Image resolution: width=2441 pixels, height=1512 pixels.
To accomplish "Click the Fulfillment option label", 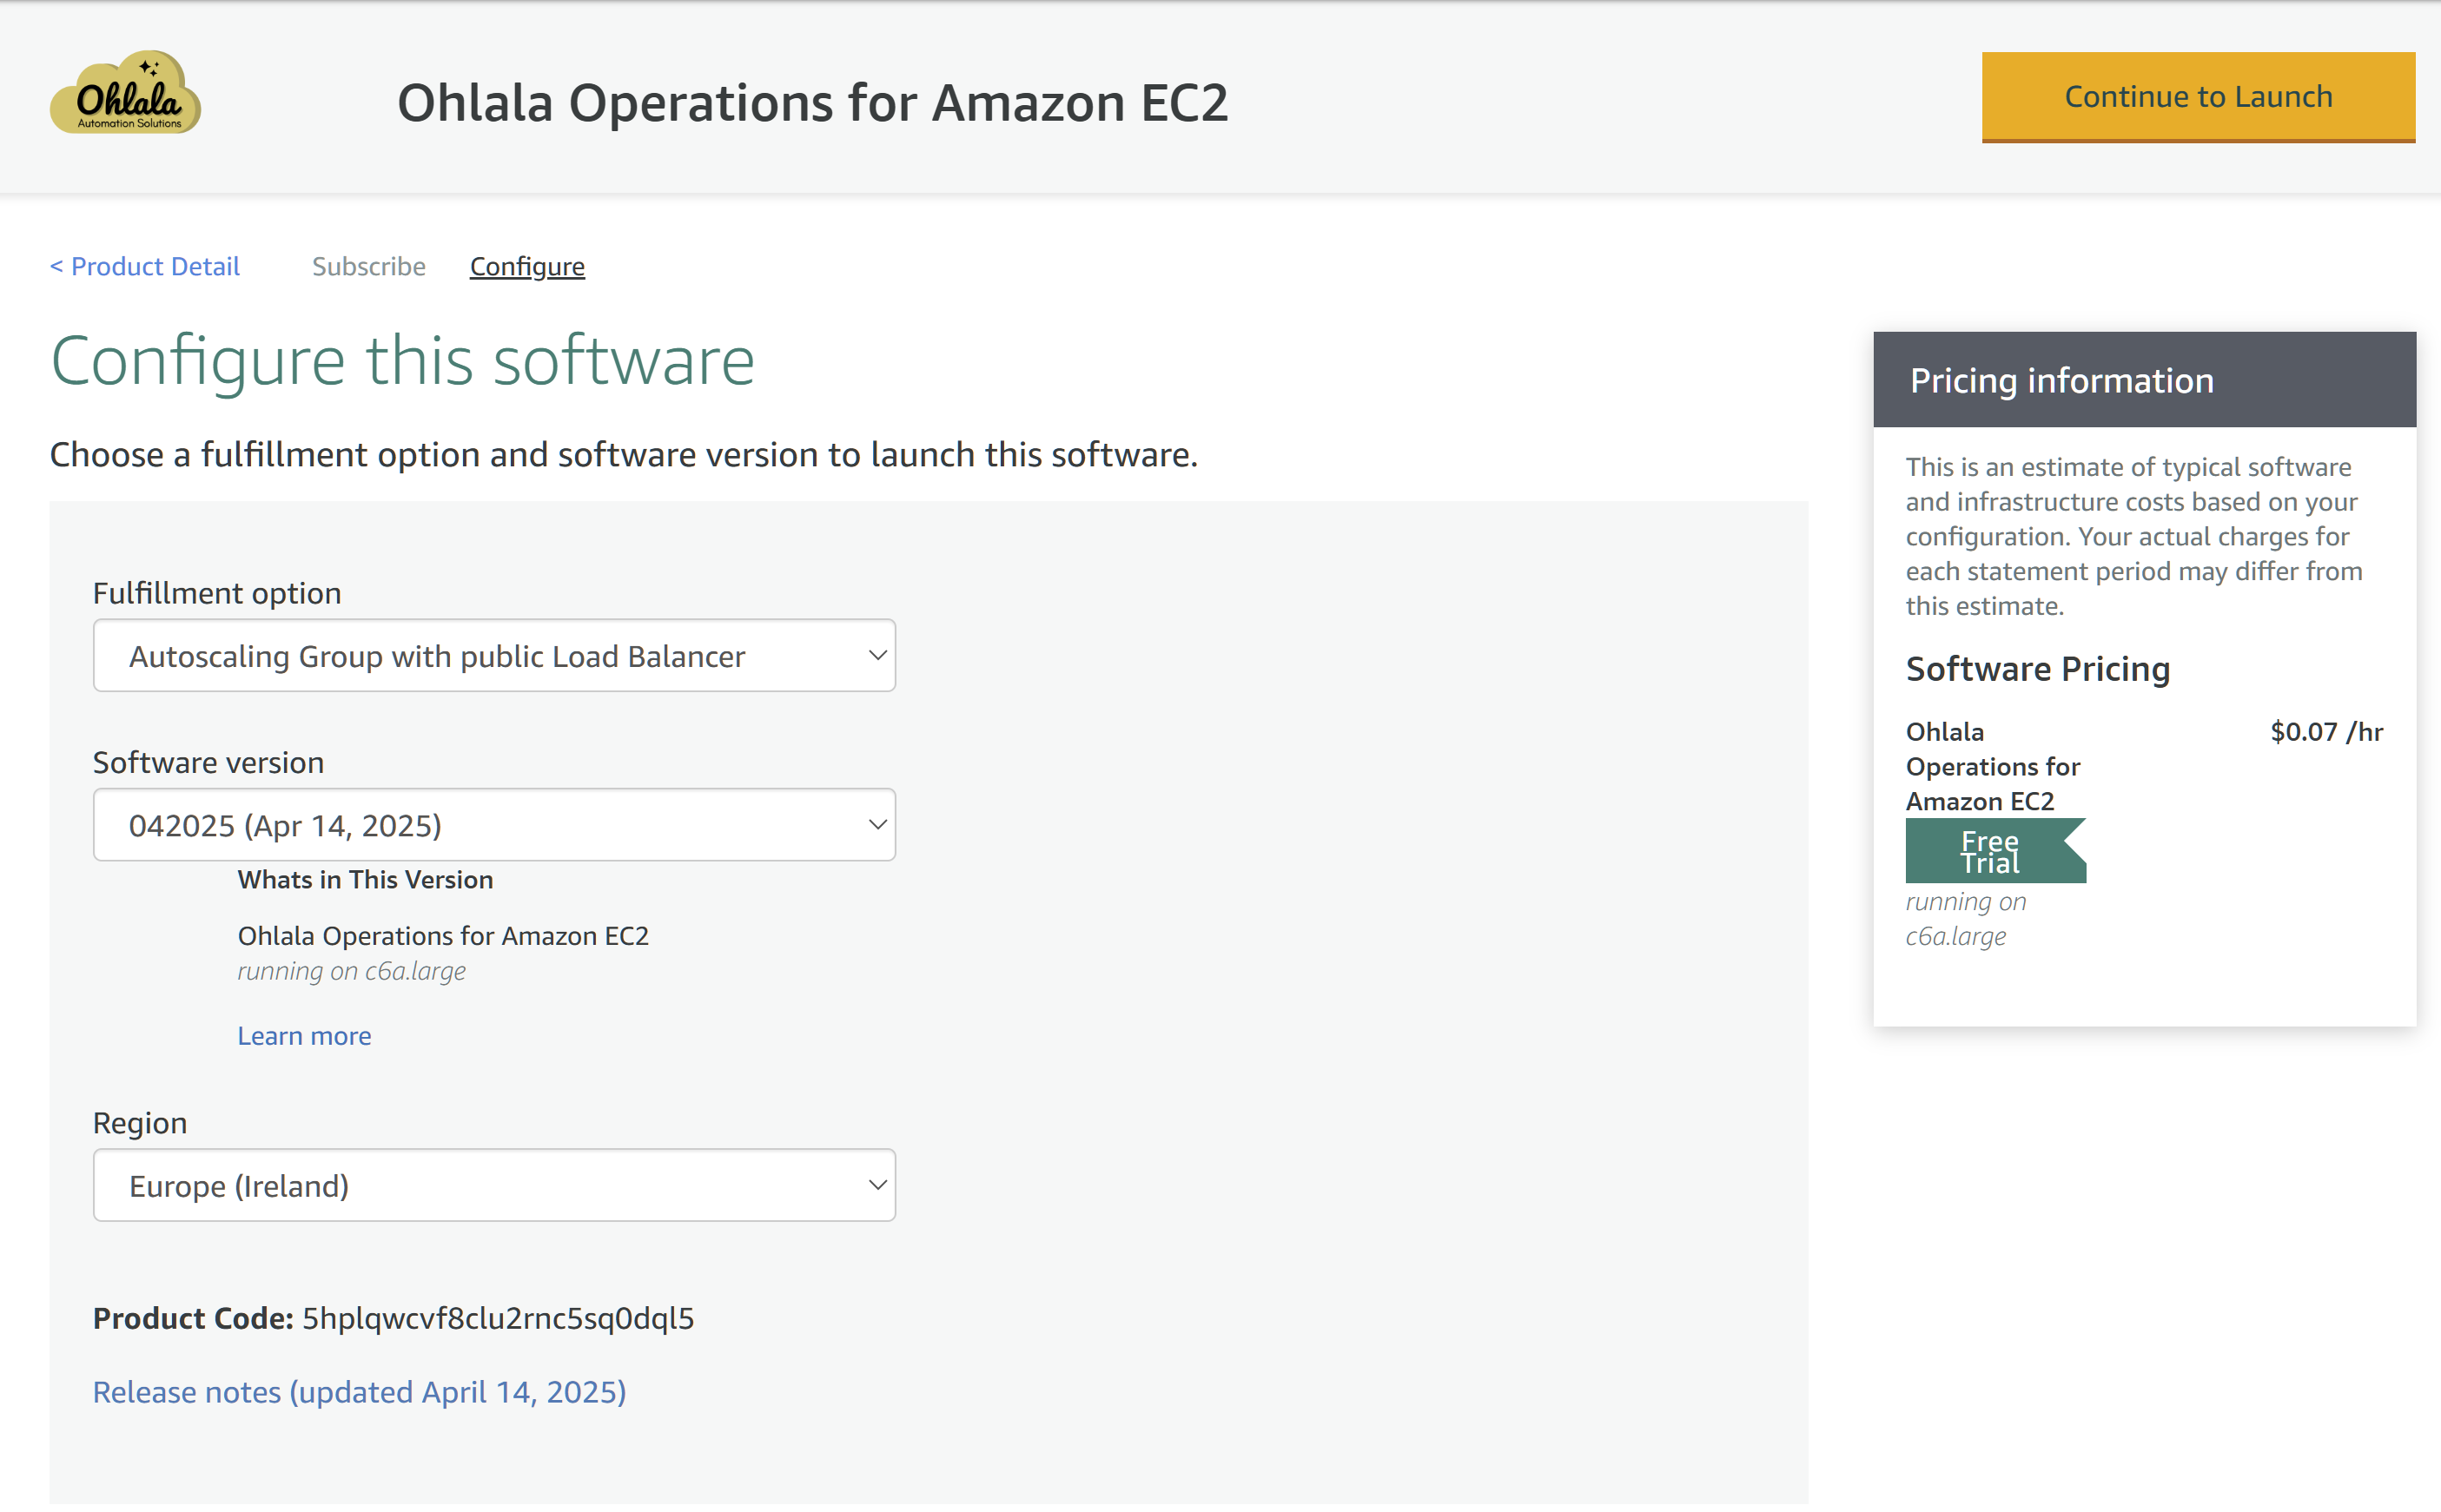I will (217, 593).
